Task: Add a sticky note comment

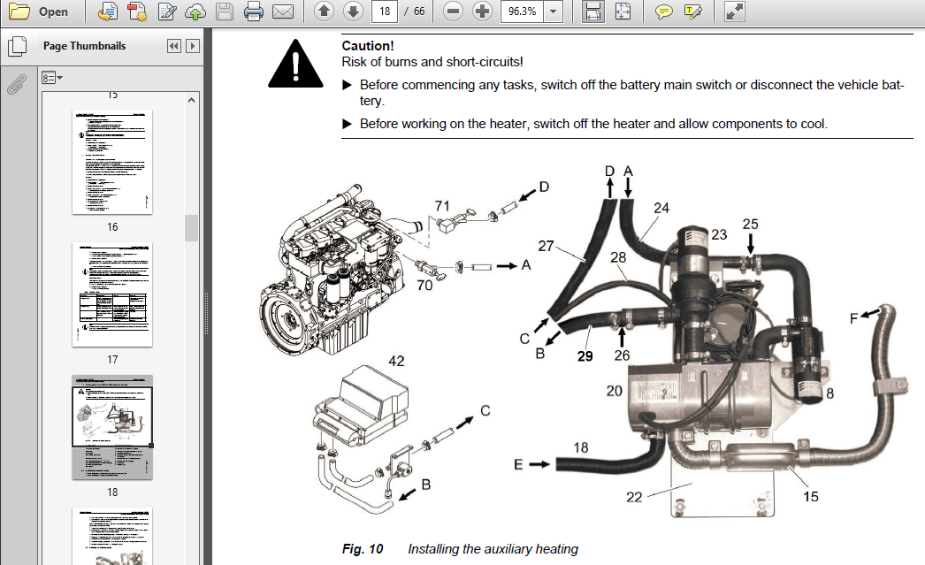Action: tap(664, 11)
